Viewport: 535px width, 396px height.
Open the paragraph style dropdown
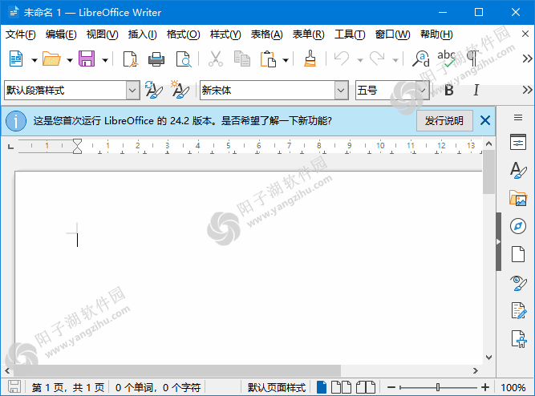132,91
